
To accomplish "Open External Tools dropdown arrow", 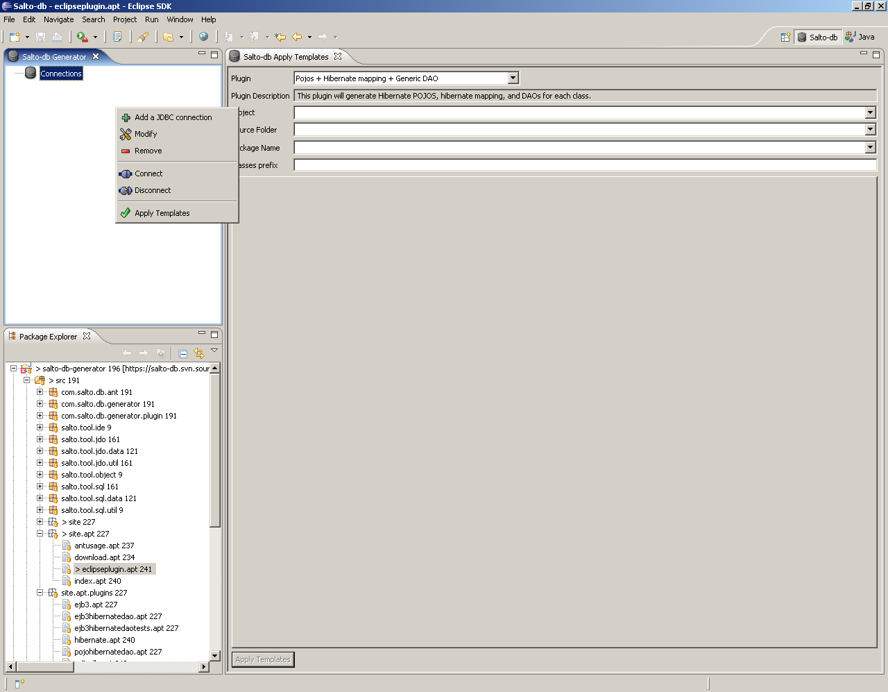I will point(95,37).
